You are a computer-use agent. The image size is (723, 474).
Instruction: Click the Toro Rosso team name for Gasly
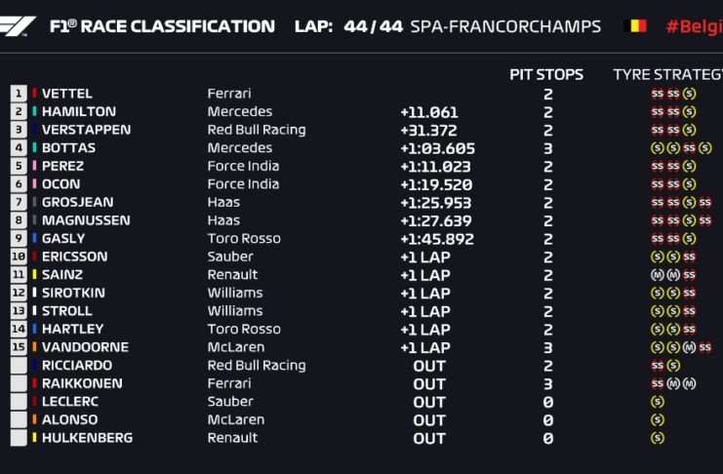tap(243, 238)
